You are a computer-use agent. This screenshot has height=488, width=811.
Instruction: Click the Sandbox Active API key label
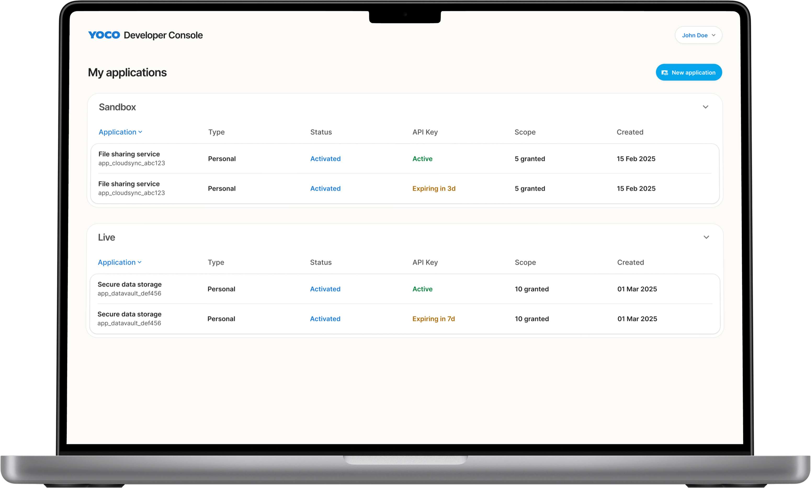[x=422, y=159]
